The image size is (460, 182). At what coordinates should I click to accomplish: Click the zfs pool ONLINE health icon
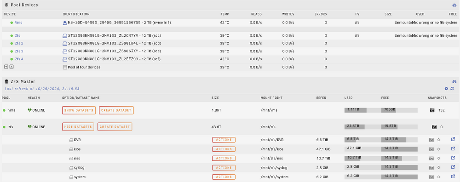click(29, 127)
